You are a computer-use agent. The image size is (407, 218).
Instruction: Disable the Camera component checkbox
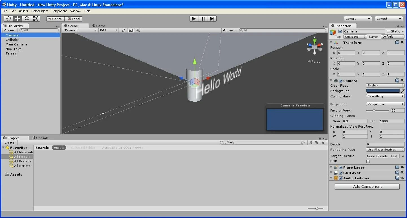point(341,81)
